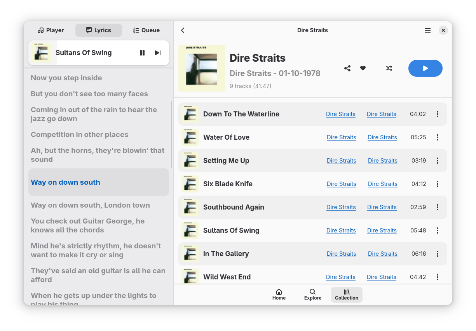Image resolution: width=476 pixels, height=331 pixels.
Task: Open the Collection view
Action: tap(347, 295)
